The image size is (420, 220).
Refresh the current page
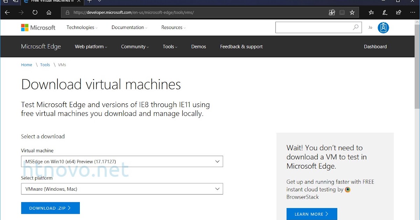35,13
